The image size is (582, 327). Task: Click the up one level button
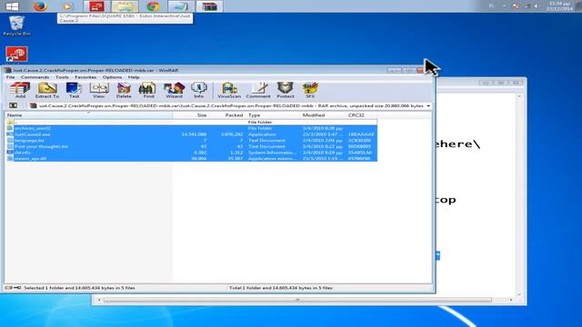pyautogui.click(x=13, y=105)
